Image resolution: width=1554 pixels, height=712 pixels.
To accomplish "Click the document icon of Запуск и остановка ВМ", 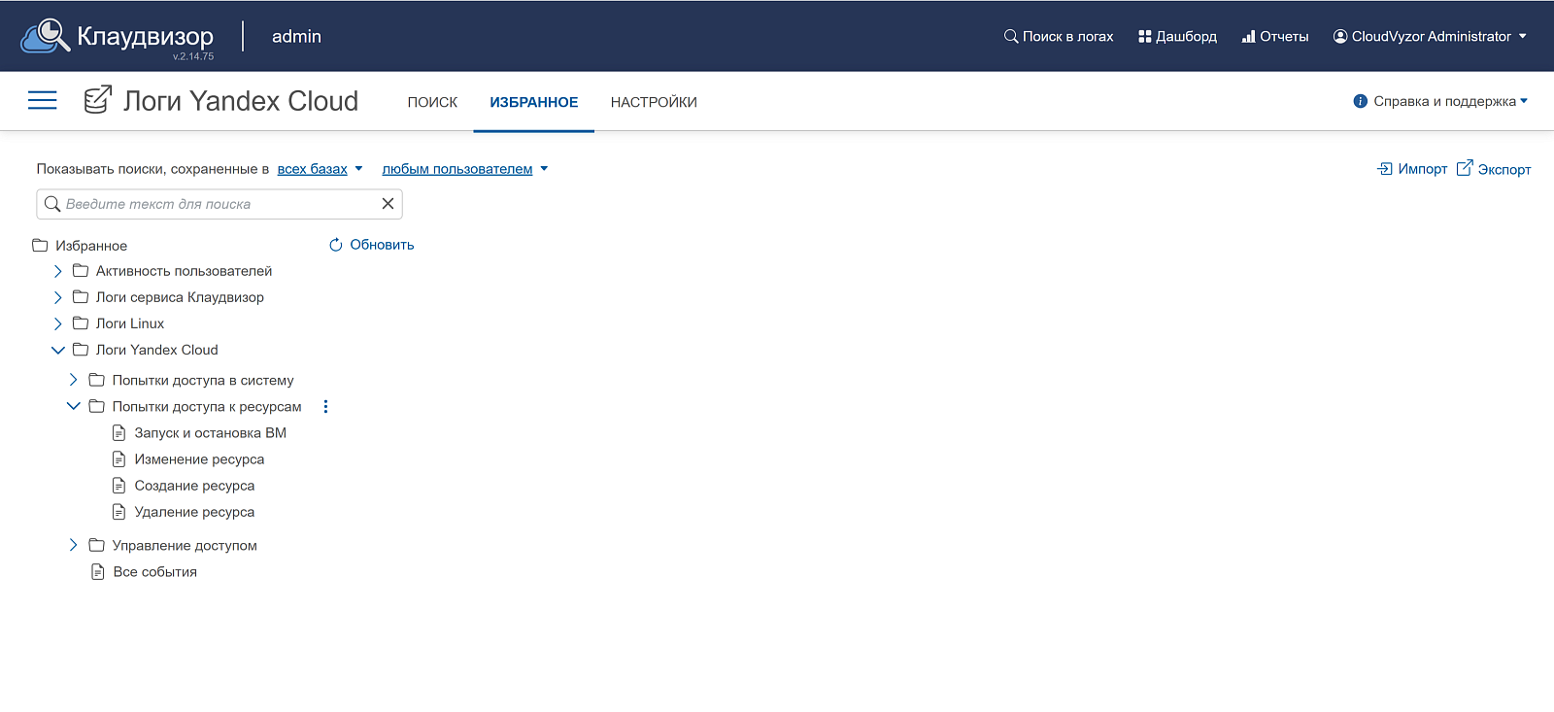I will 119,432.
